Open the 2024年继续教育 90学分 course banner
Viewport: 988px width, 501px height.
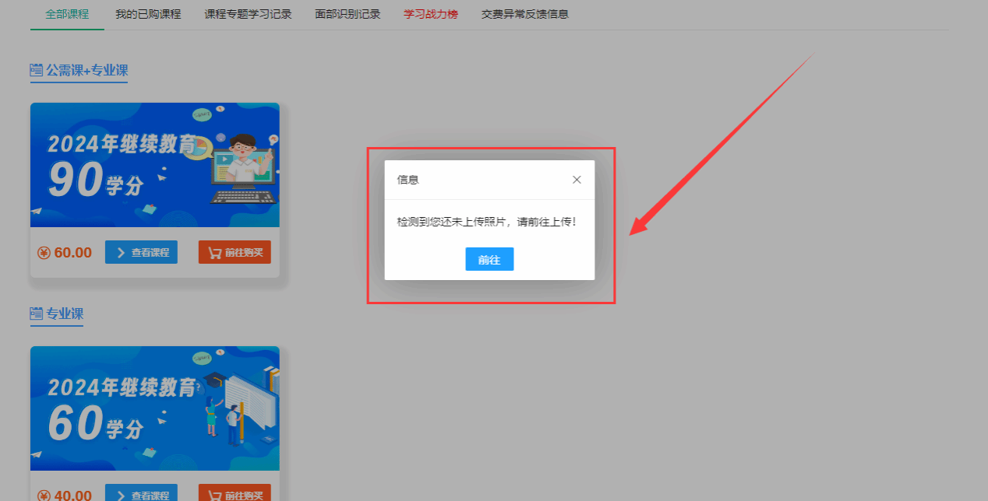coord(154,165)
